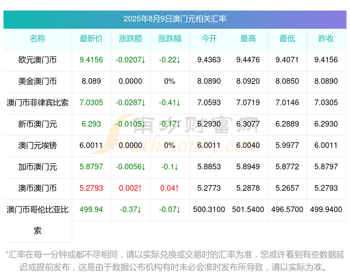Viewport: 350px width, 278px height.
Task: Click the low value 9.4071
Action: (287, 60)
